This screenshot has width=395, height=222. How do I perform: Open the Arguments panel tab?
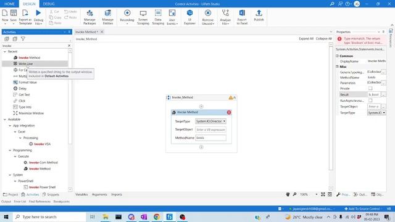coord(99,194)
